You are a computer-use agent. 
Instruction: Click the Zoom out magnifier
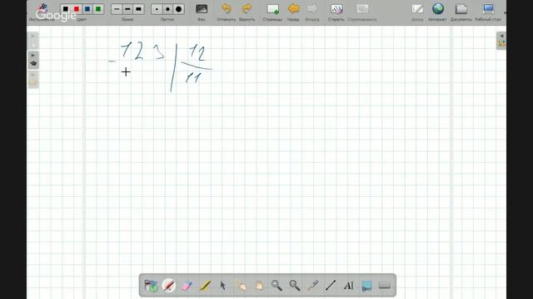[x=295, y=286]
